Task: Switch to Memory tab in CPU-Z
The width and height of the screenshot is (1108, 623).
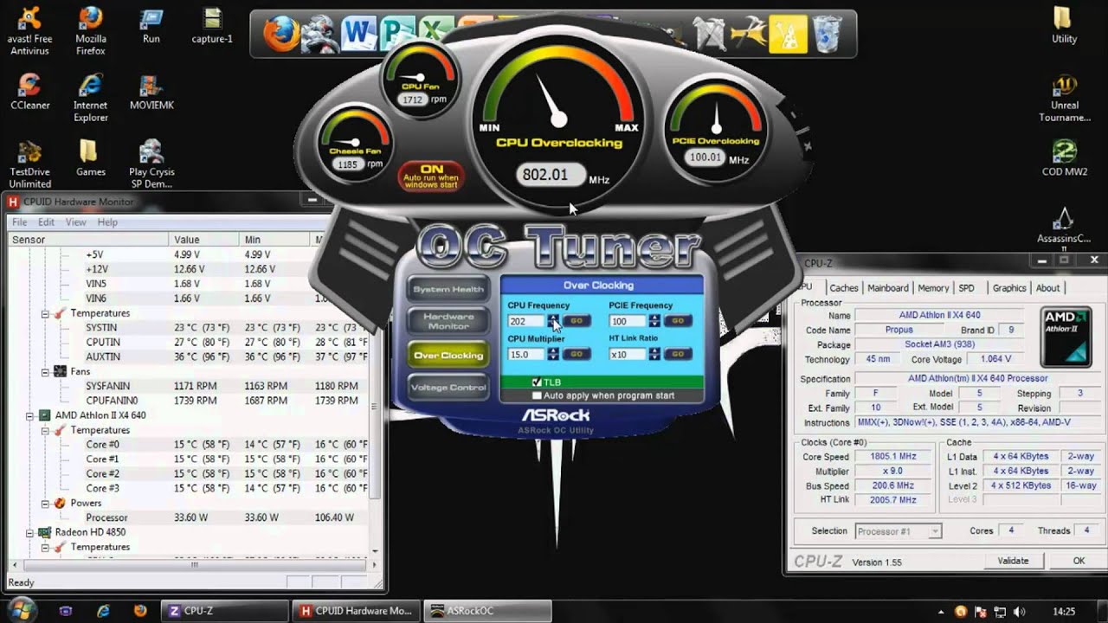Action: tap(933, 288)
